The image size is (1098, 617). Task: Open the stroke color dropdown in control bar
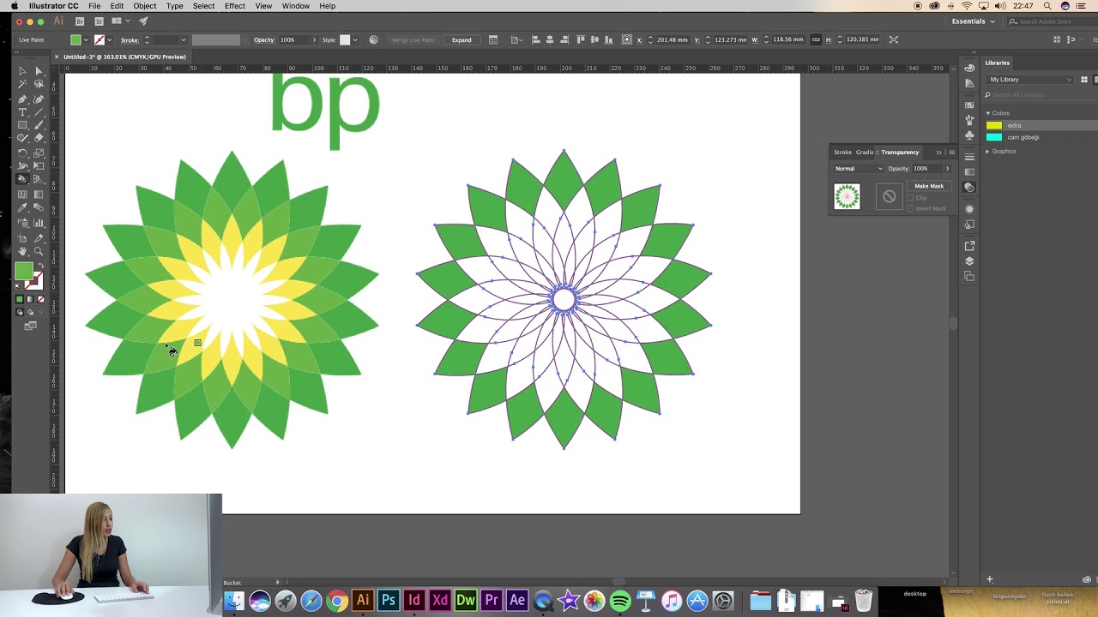point(109,39)
